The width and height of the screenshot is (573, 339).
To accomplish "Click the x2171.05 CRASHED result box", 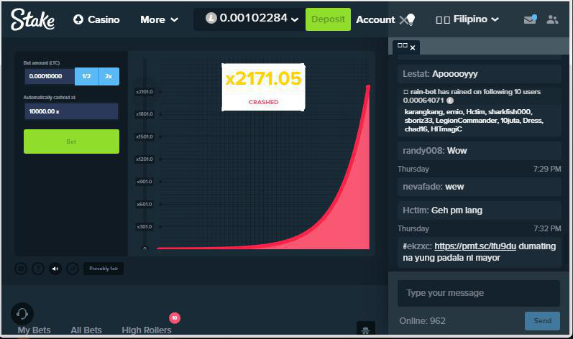I will coord(263,87).
